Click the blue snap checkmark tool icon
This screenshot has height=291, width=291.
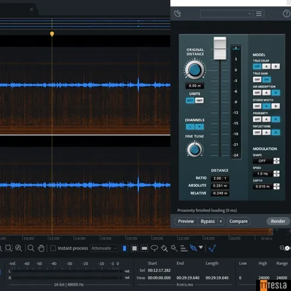click(x=212, y=248)
